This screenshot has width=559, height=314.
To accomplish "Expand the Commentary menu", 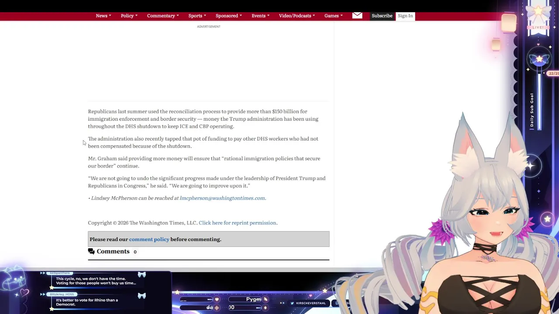I will 163,16.
